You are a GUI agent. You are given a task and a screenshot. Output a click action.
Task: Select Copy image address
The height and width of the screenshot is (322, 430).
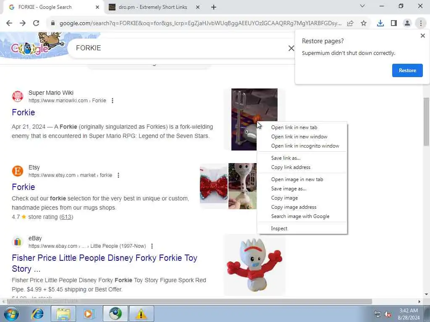point(302,207)
